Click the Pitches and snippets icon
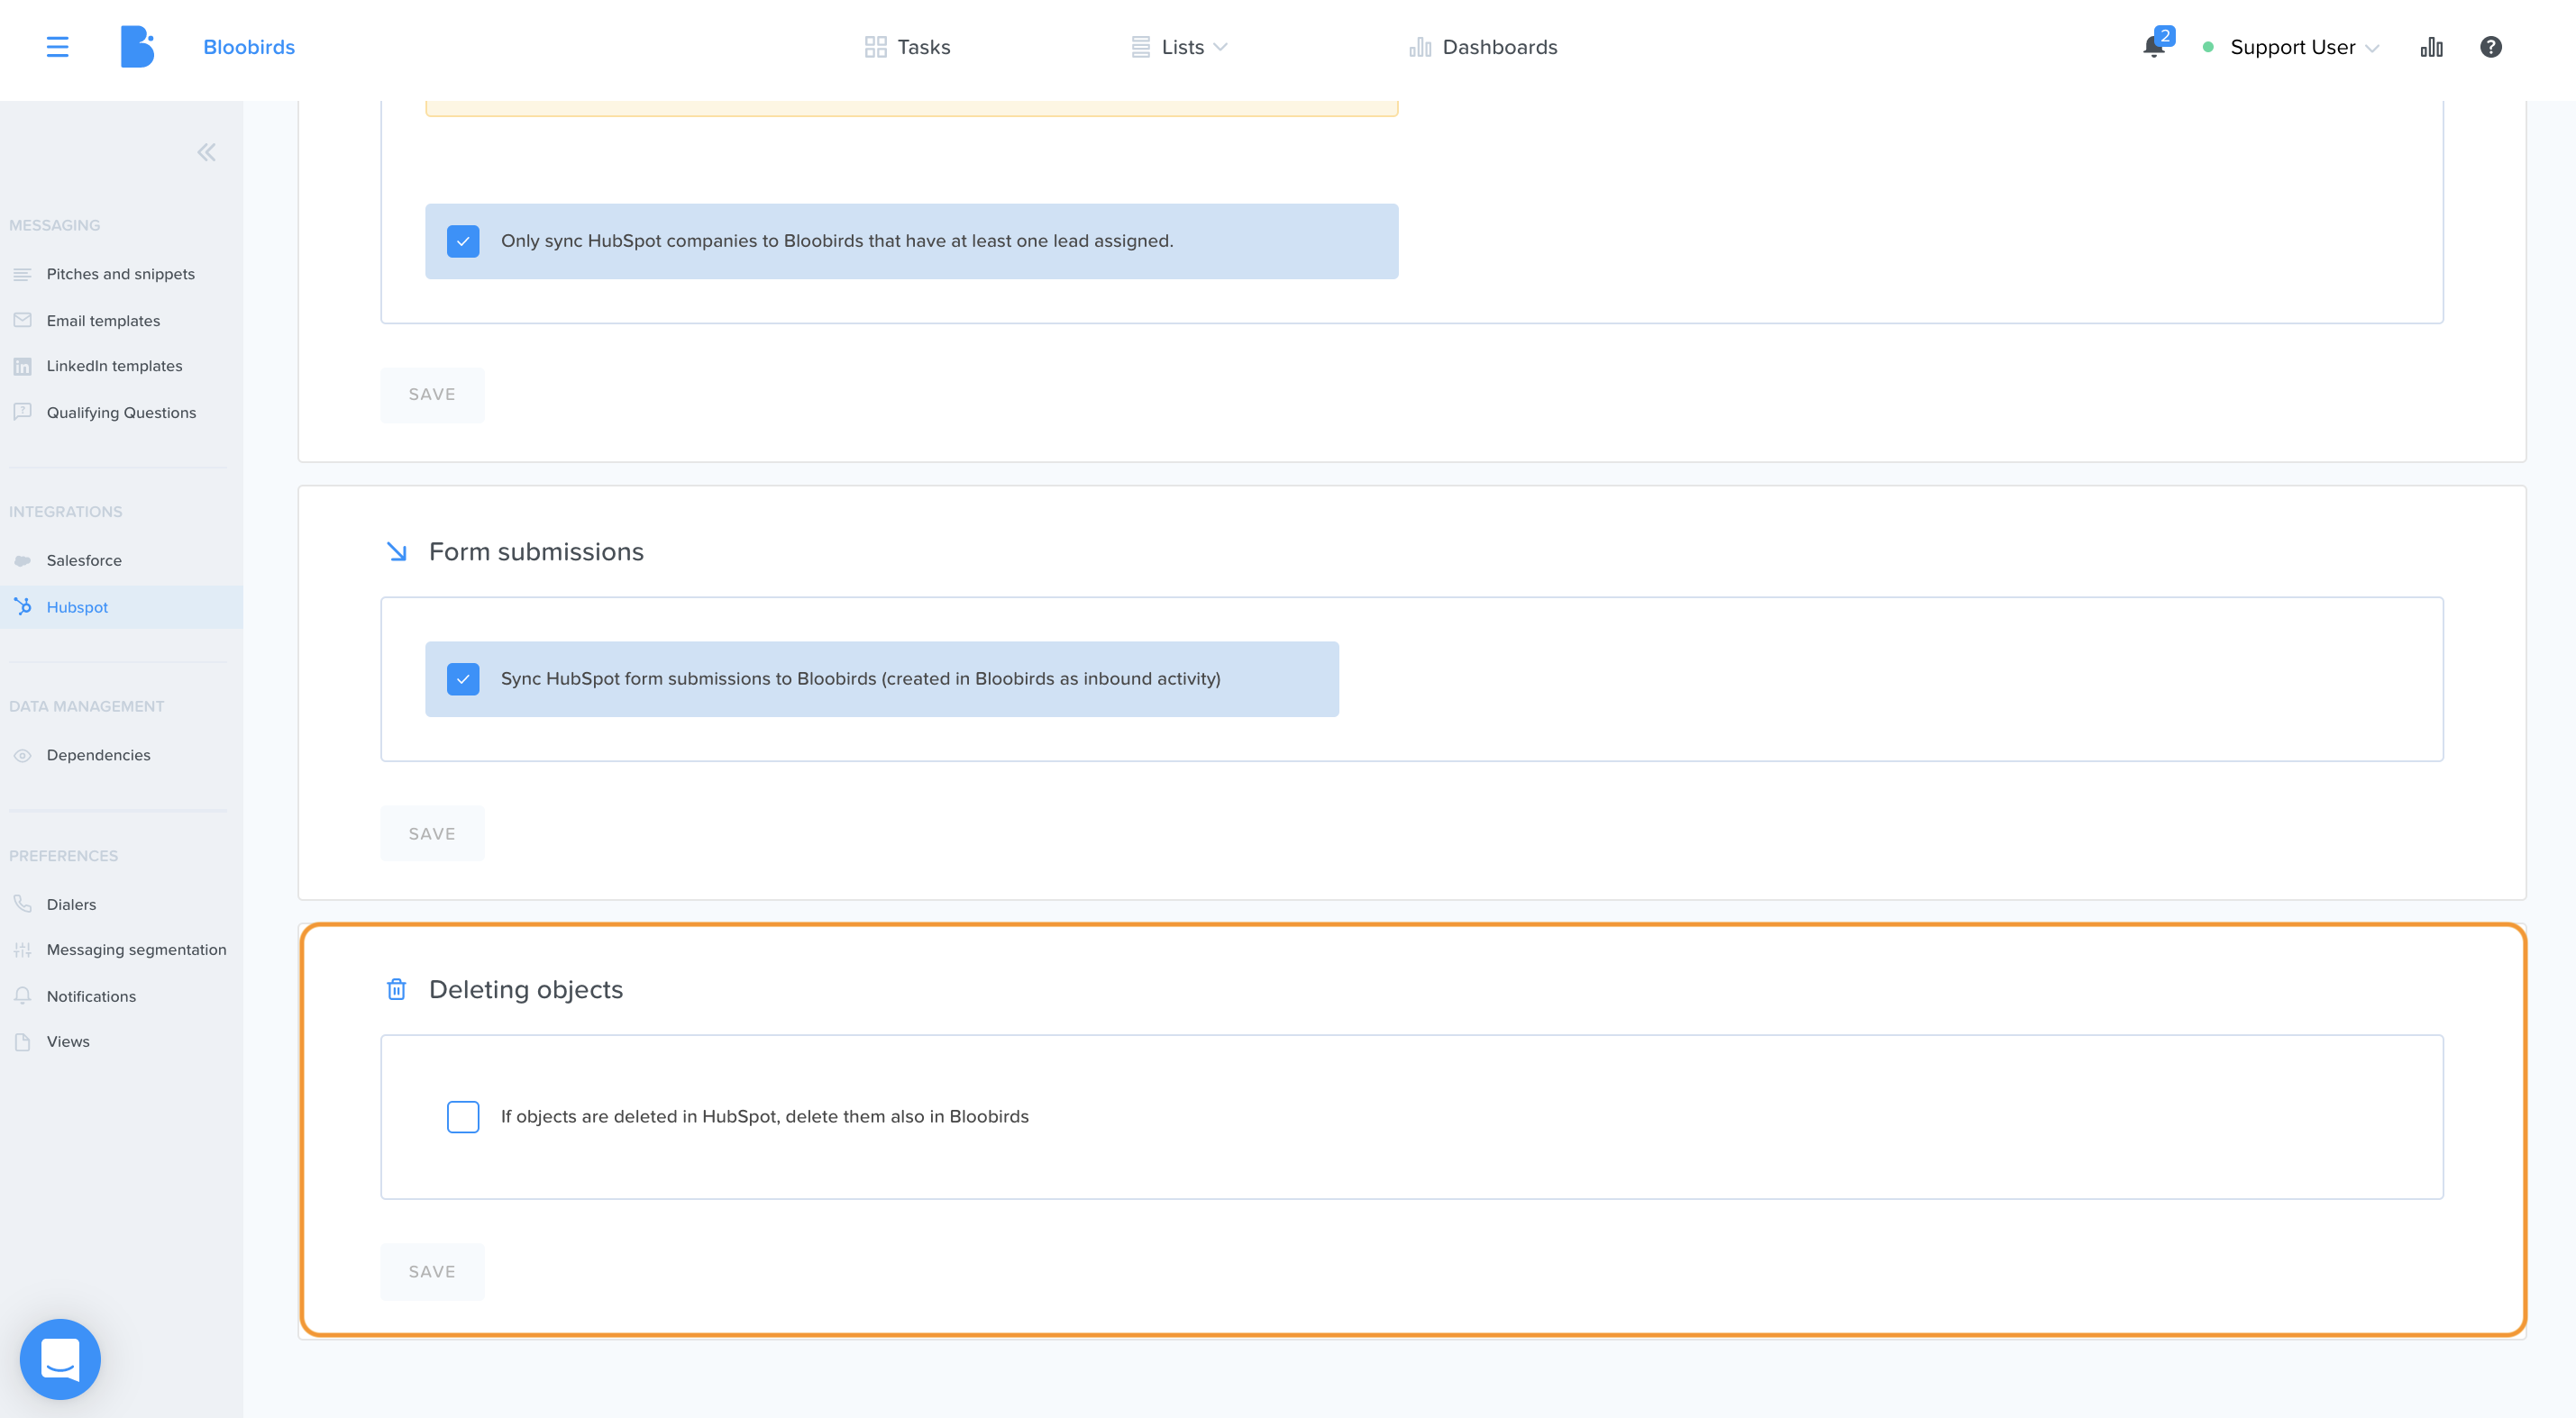This screenshot has height=1418, width=2576. pos(22,274)
